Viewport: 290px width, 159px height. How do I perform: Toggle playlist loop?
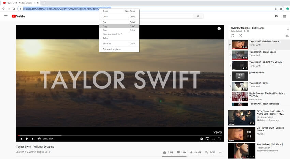click(233, 35)
